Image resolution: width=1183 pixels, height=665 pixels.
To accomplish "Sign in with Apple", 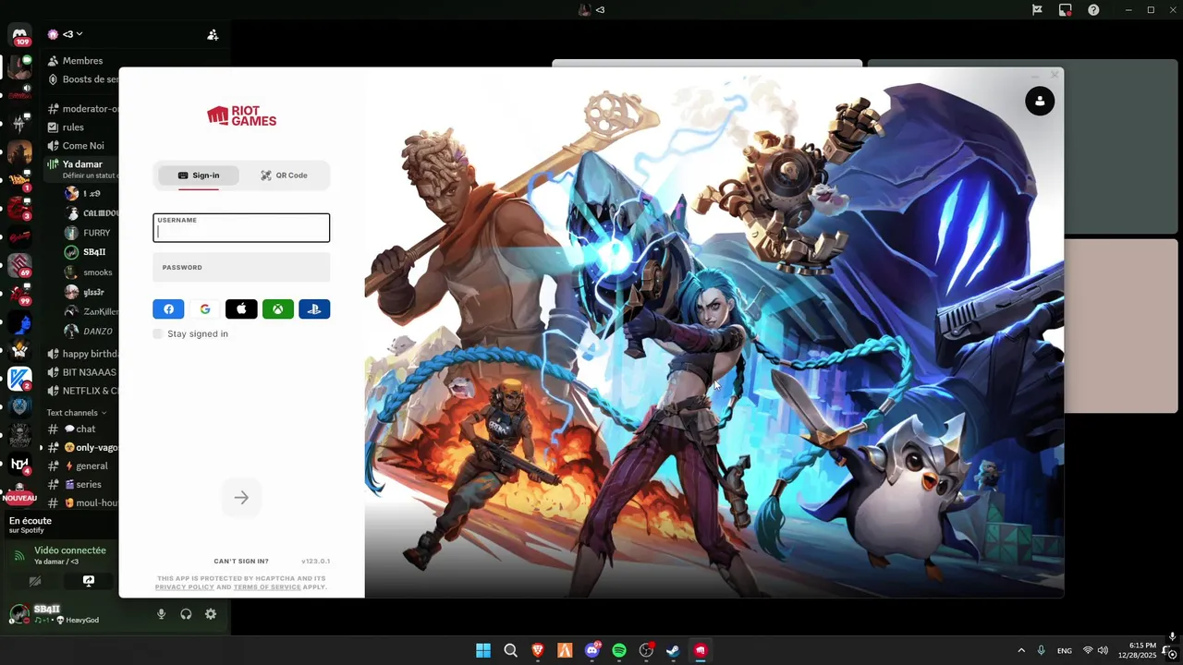I will pyautogui.click(x=241, y=309).
